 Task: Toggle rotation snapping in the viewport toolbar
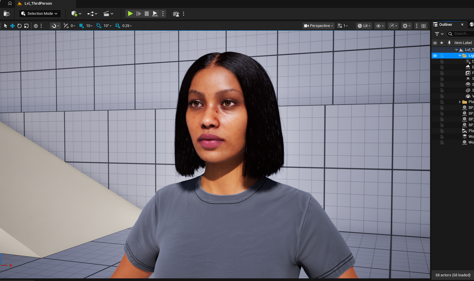[x=99, y=26]
